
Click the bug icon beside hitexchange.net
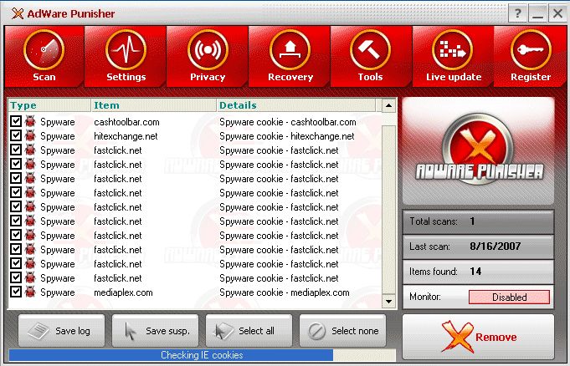click(30, 135)
